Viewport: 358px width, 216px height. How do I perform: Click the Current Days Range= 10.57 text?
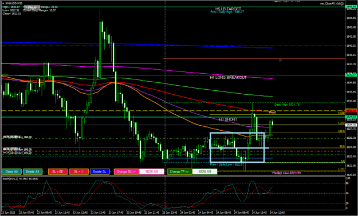[40, 10]
